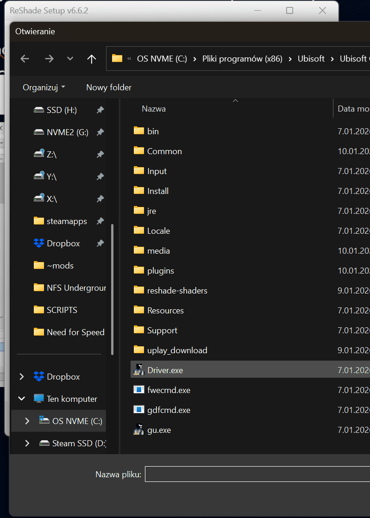
Task: Toggle the pin beside SSD (H:)
Action: tap(100, 110)
